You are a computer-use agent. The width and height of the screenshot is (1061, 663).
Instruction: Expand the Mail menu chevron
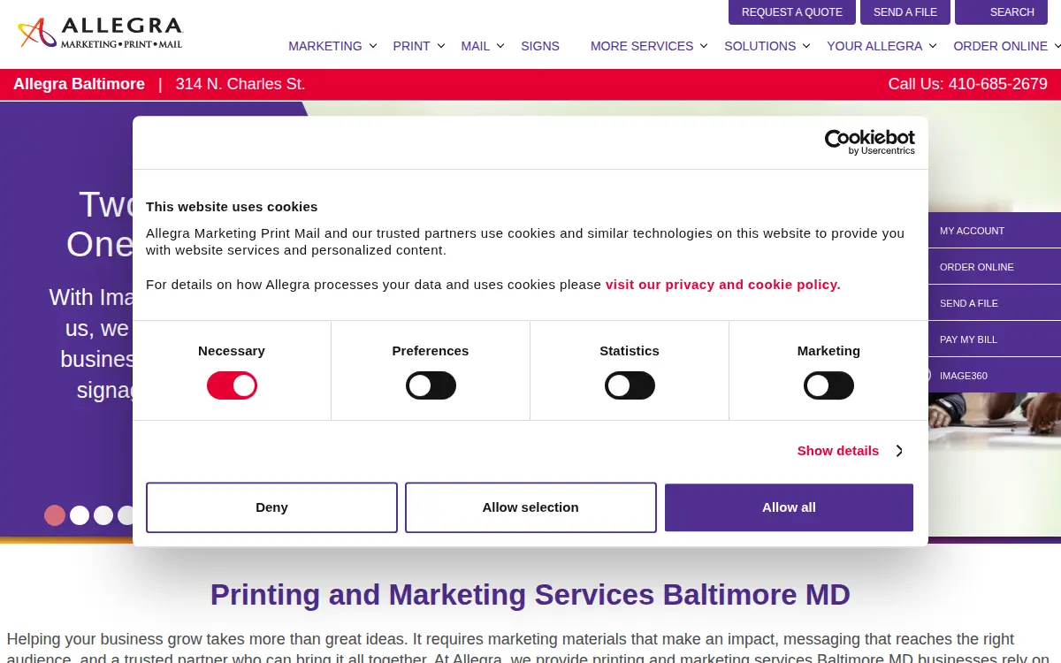coord(500,46)
